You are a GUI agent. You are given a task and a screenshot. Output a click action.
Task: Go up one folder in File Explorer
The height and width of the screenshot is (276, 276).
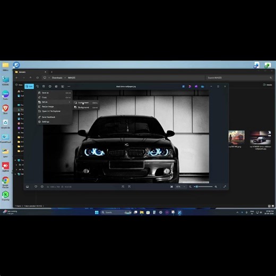pyautogui.click(x=31, y=77)
